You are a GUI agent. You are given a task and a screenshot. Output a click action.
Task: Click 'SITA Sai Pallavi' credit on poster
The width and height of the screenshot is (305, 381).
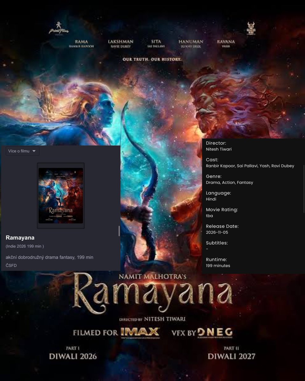(x=156, y=44)
